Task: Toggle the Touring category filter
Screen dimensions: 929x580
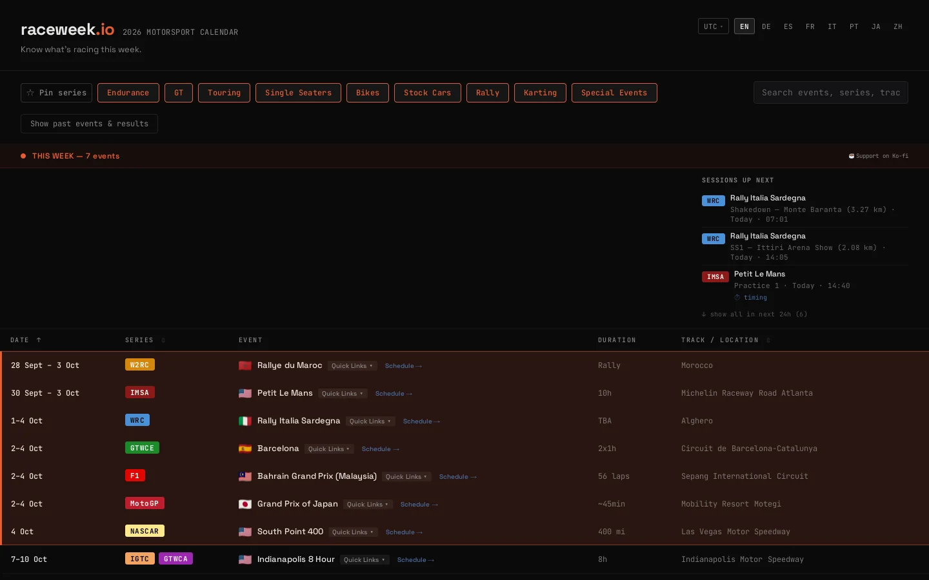Action: click(225, 93)
